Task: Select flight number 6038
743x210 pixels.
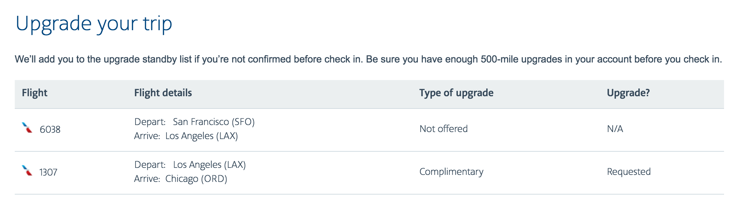Action: point(50,130)
